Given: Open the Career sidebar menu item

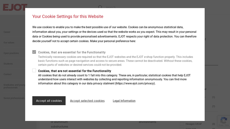Looking at the screenshot, I should click(x=7, y=32).
